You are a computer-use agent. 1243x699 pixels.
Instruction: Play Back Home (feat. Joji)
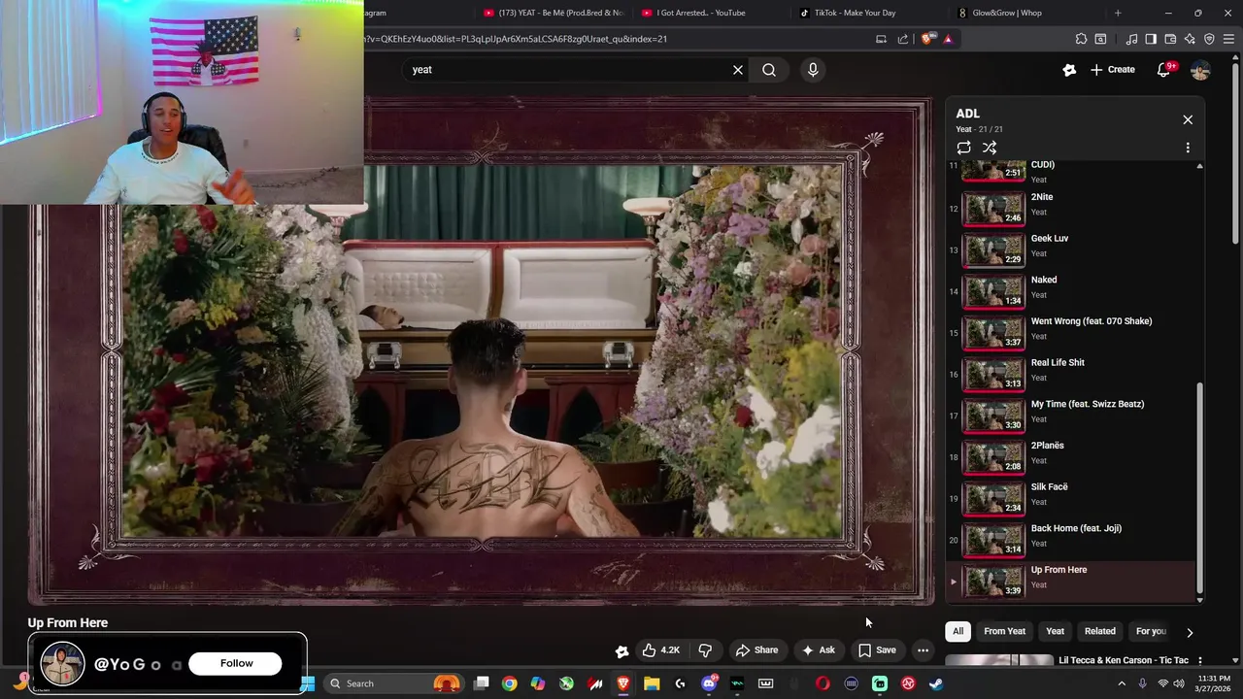pos(1072,540)
